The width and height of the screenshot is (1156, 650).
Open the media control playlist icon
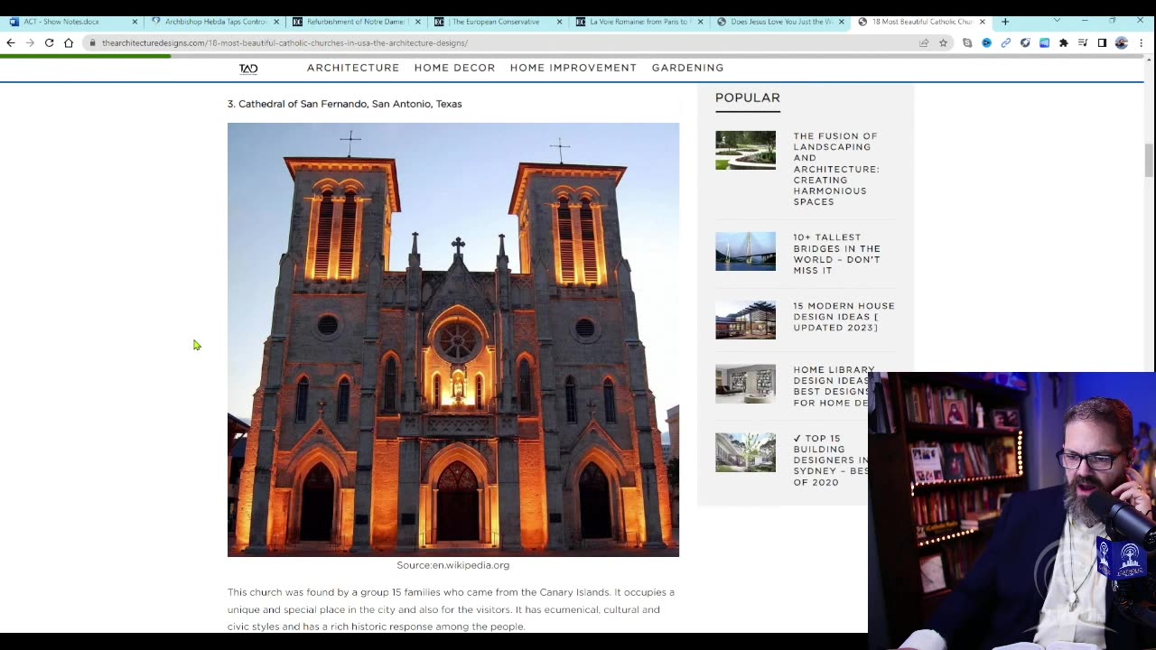coord(1082,42)
